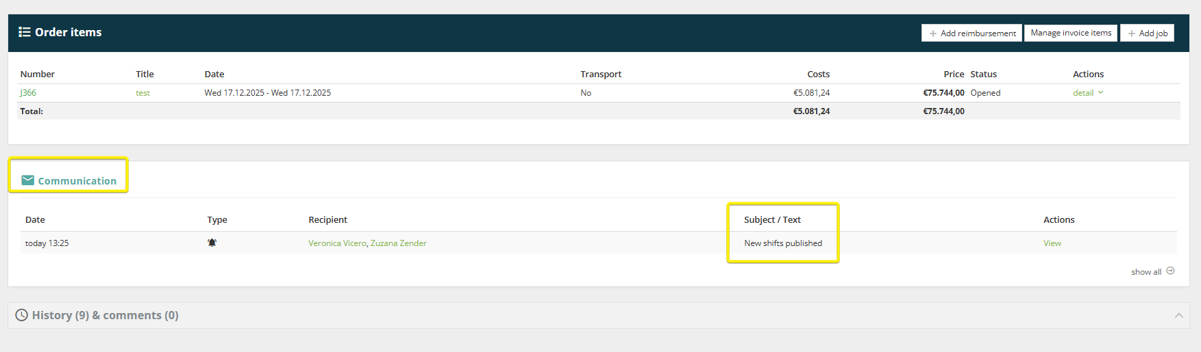This screenshot has width=1201, height=352.
Task: Open job J366 link
Action: [28, 93]
